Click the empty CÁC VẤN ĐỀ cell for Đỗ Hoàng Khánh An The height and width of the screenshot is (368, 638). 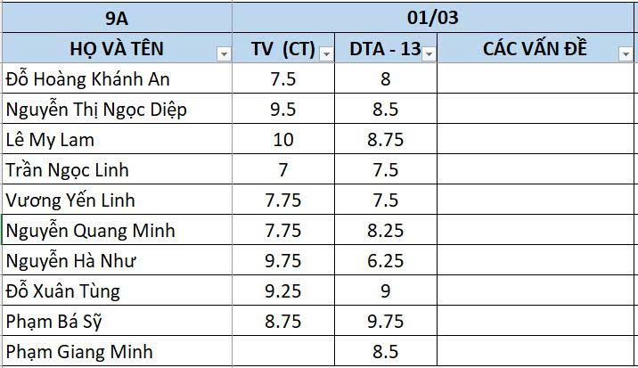coord(536,79)
